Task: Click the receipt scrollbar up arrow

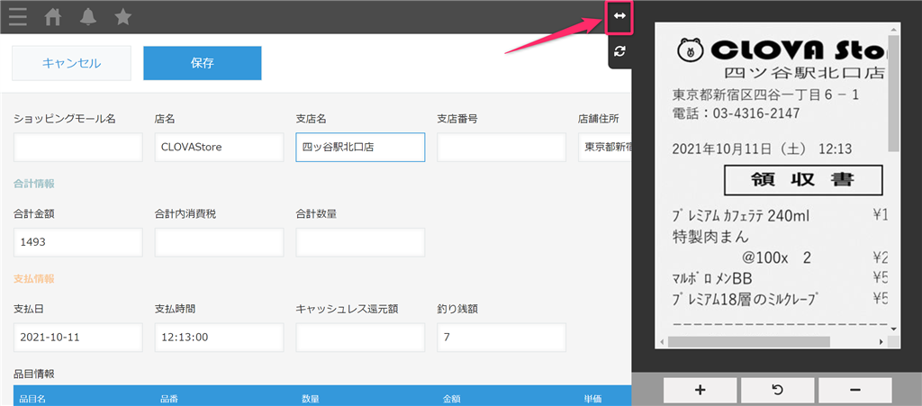Action: click(894, 28)
